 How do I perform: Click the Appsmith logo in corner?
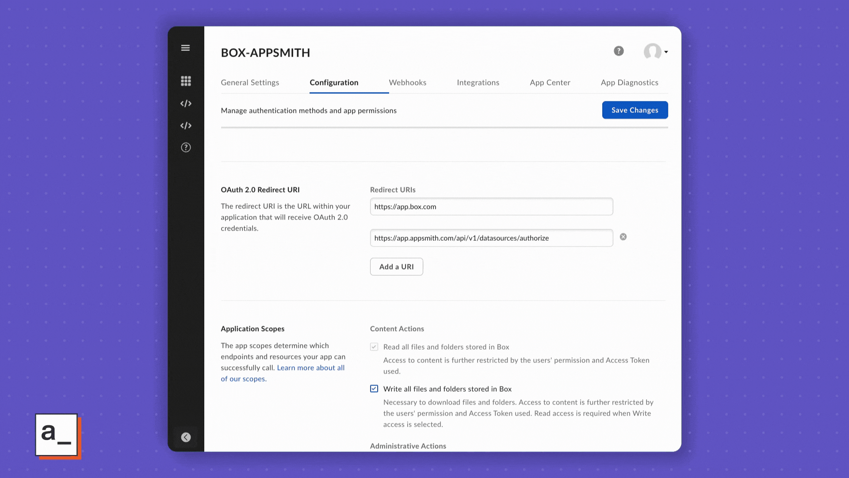coord(57,435)
